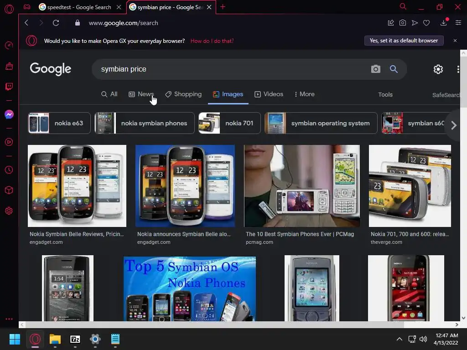Viewport: 467px width, 350px height.
Task: Open the Player icon in sidebar
Action: click(x=9, y=142)
